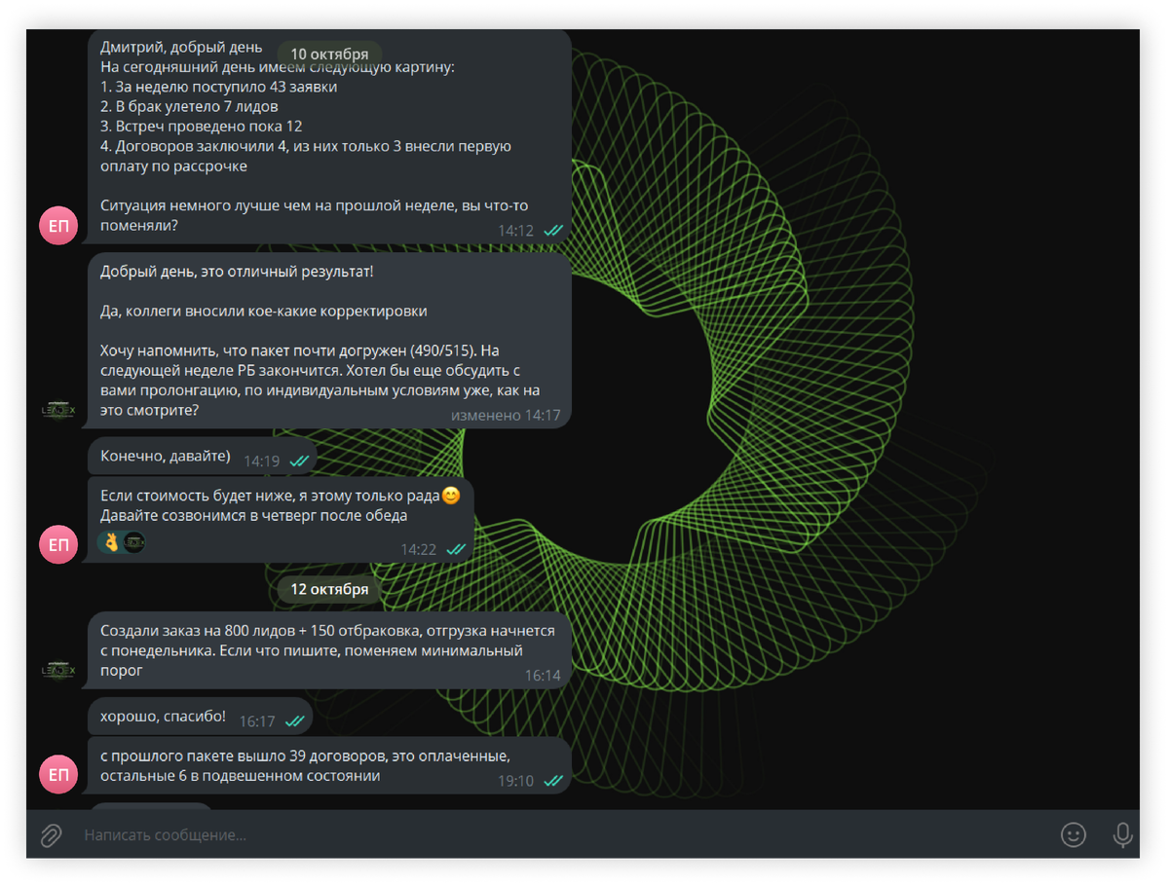The height and width of the screenshot is (885, 1169).
Task: Click the EP avatar beside the 19:10 message
Action: (58, 774)
